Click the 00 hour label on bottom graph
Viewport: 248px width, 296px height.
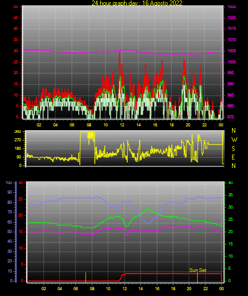(x=221, y=289)
